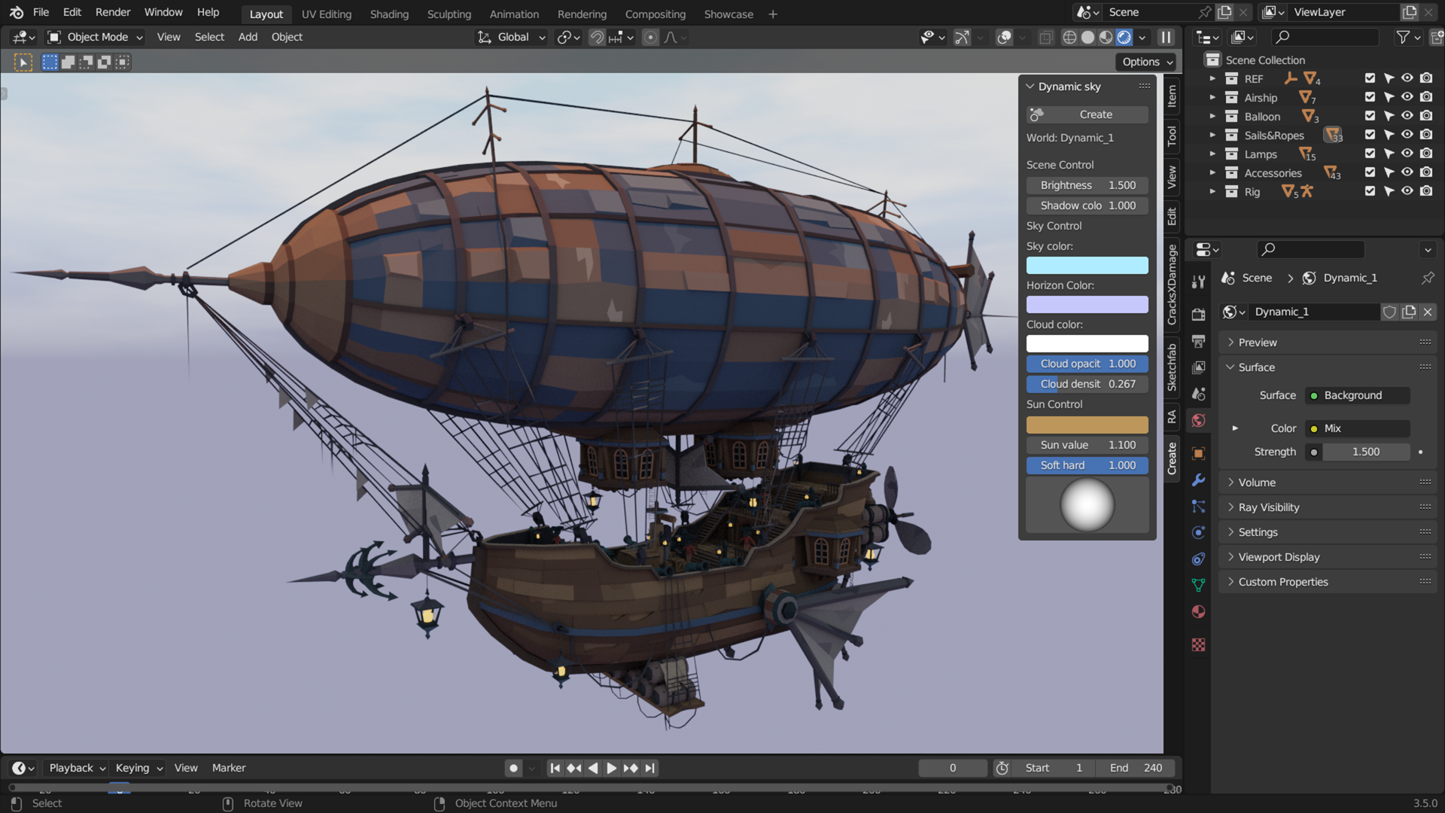Switch to the Shading workspace tab
This screenshot has width=1445, height=813.
[389, 14]
